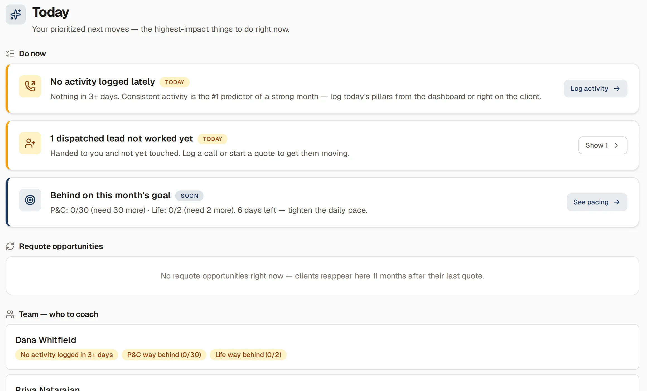Select the 1 dispatched lead not worked yet title
This screenshot has width=647, height=391.
click(x=122, y=138)
